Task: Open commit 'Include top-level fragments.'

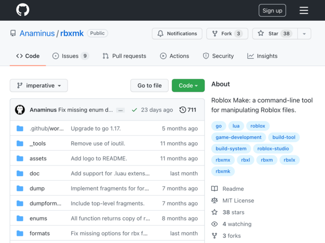Action: tap(108, 204)
